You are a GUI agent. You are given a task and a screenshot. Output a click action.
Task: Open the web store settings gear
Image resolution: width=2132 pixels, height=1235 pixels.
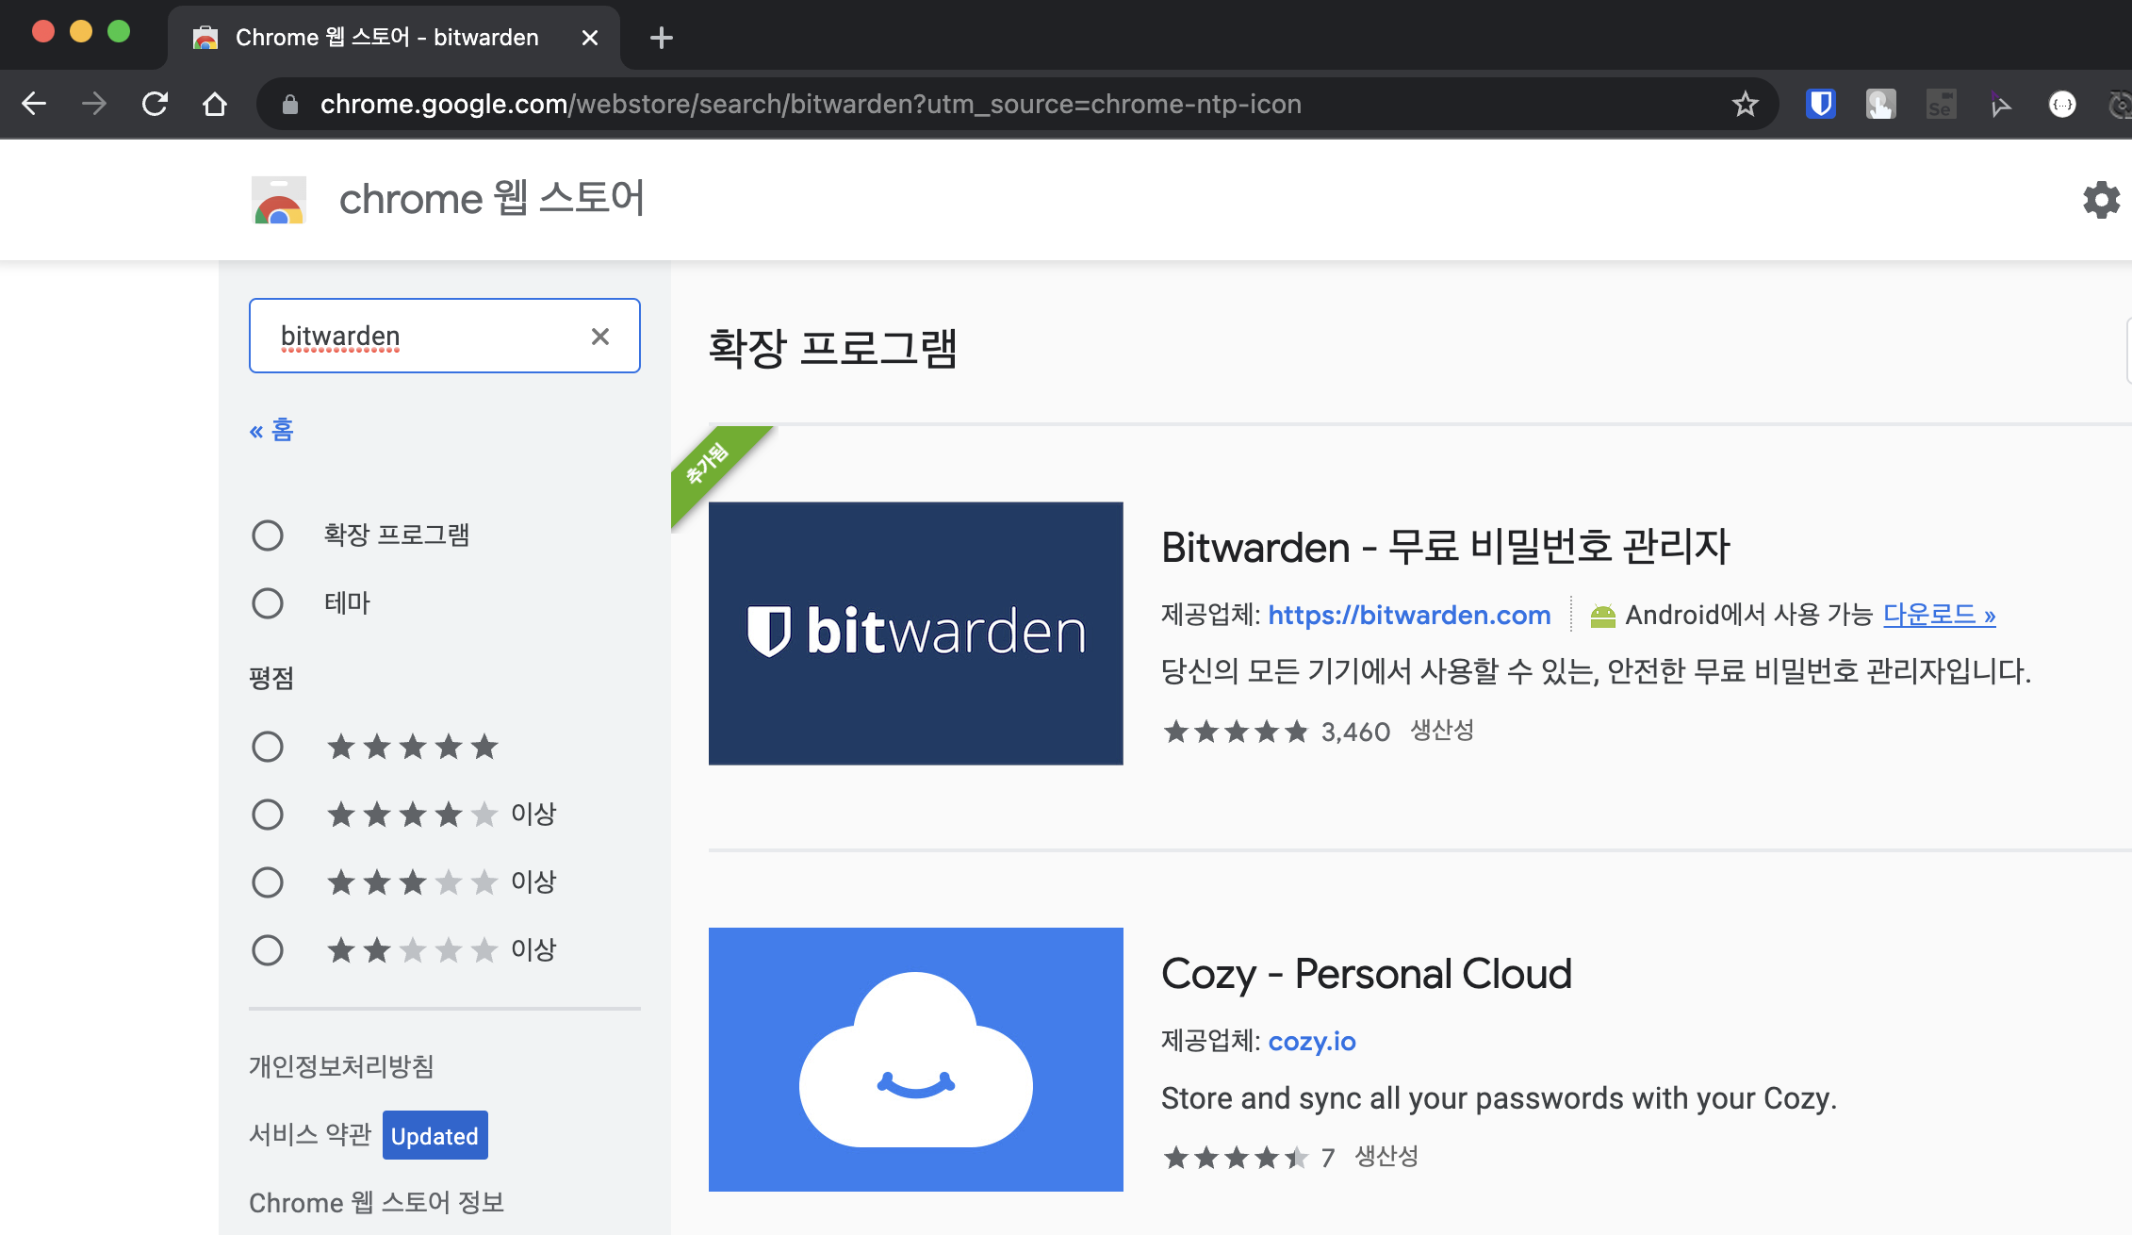click(2101, 200)
